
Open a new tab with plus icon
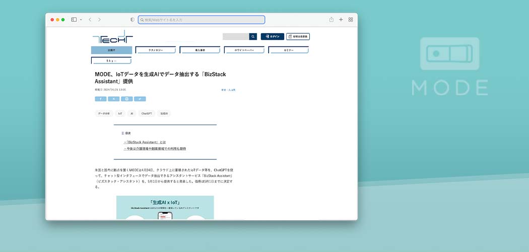(x=341, y=20)
